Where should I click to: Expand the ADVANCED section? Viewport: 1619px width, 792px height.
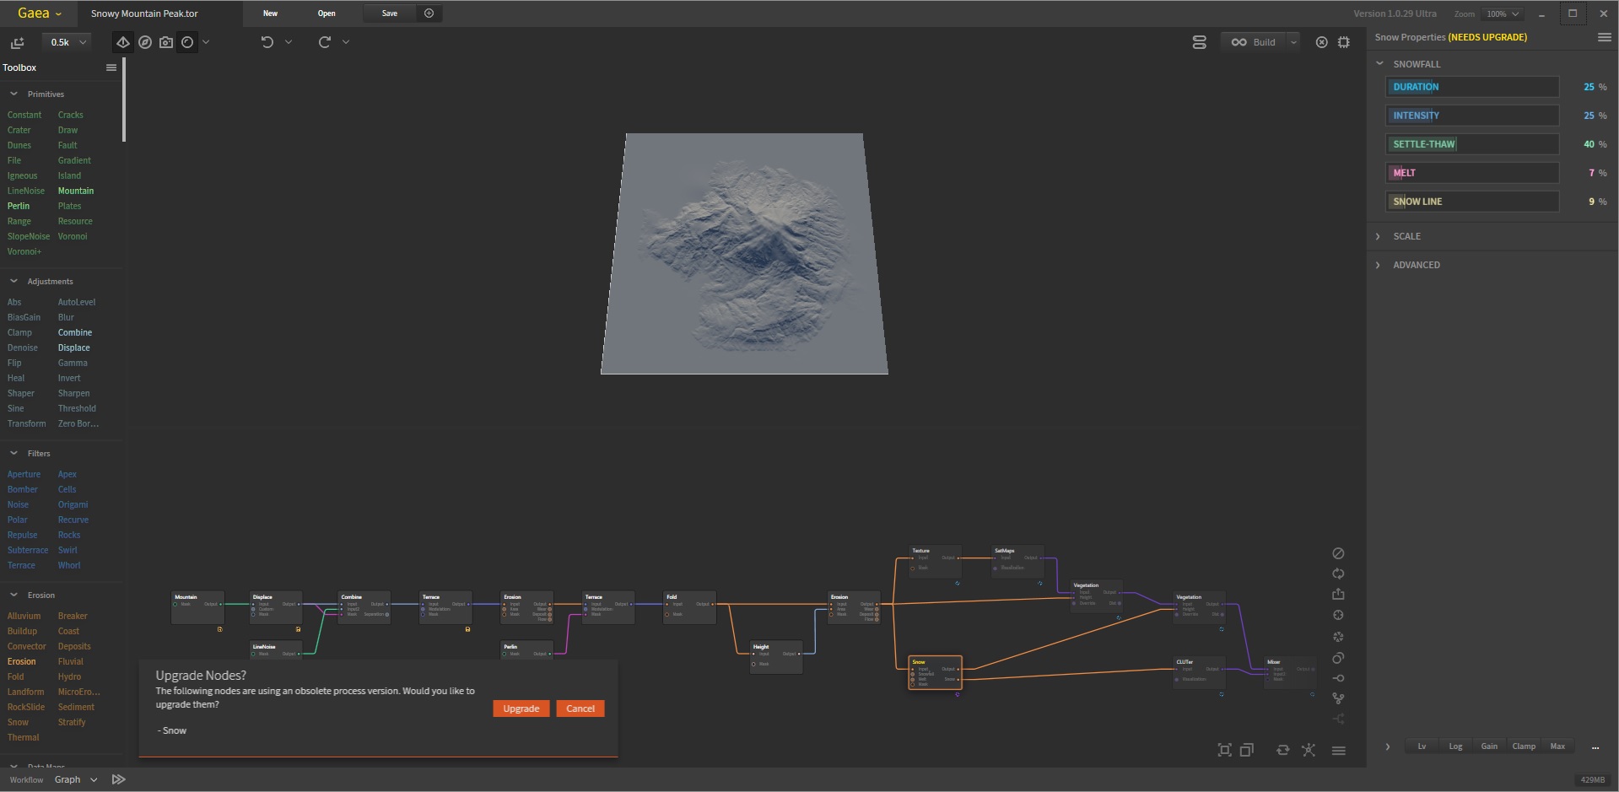click(x=1379, y=265)
